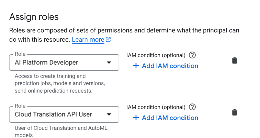Screen dimensions: 260x138
Task: Delete the AI Platform Developer role
Action: (x=235, y=60)
